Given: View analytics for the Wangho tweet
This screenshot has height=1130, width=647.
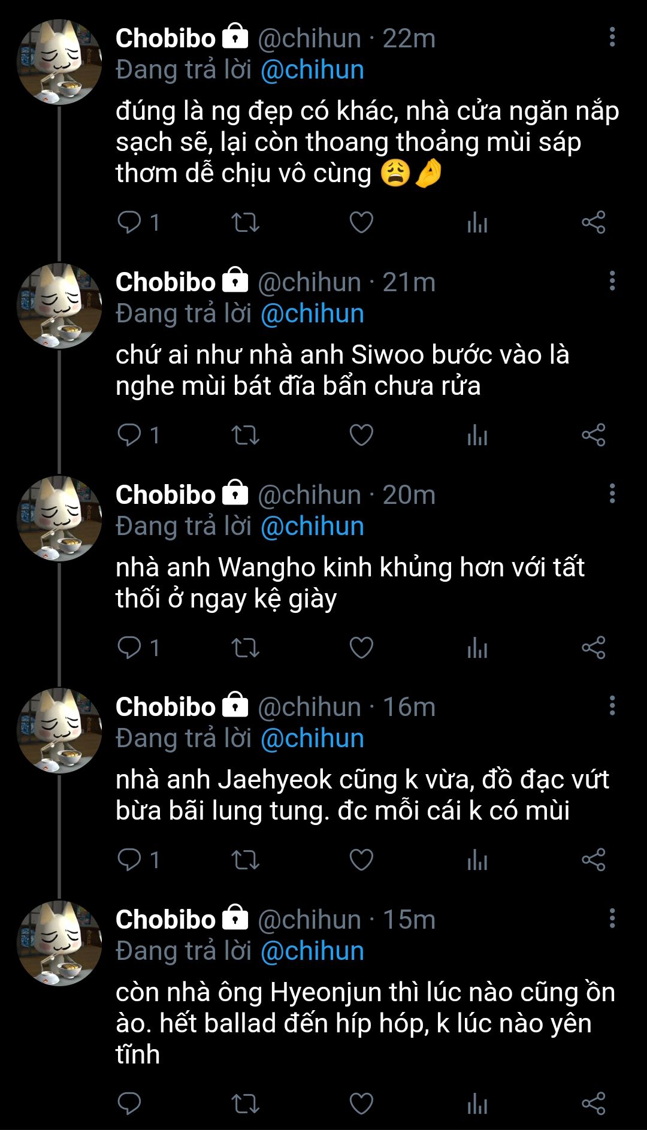Looking at the screenshot, I should coord(477,648).
